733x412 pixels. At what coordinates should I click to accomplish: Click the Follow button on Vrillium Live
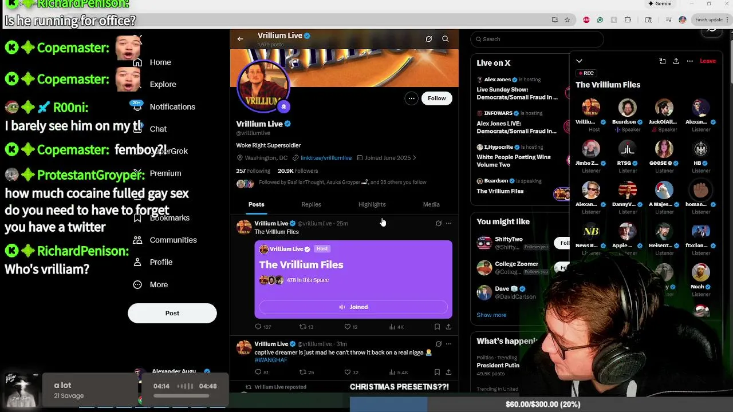[436, 98]
